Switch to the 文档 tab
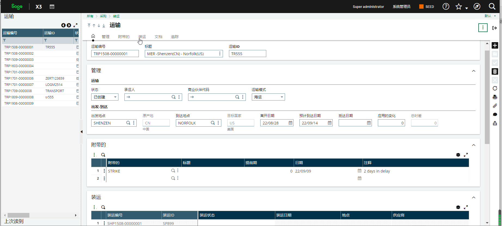The height and width of the screenshot is (226, 502). [158, 37]
